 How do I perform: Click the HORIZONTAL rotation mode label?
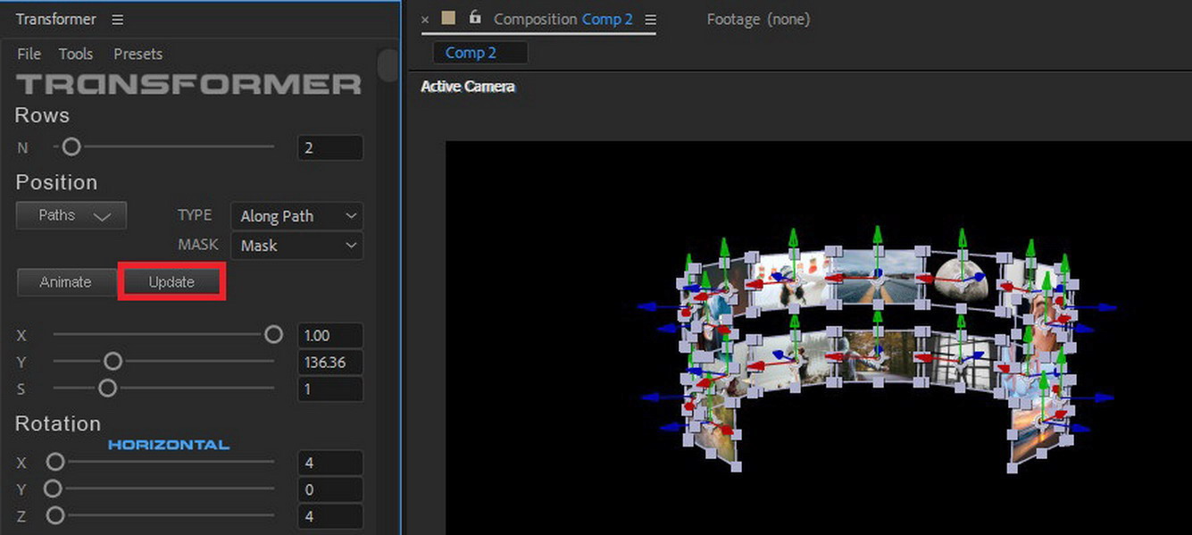tap(169, 445)
